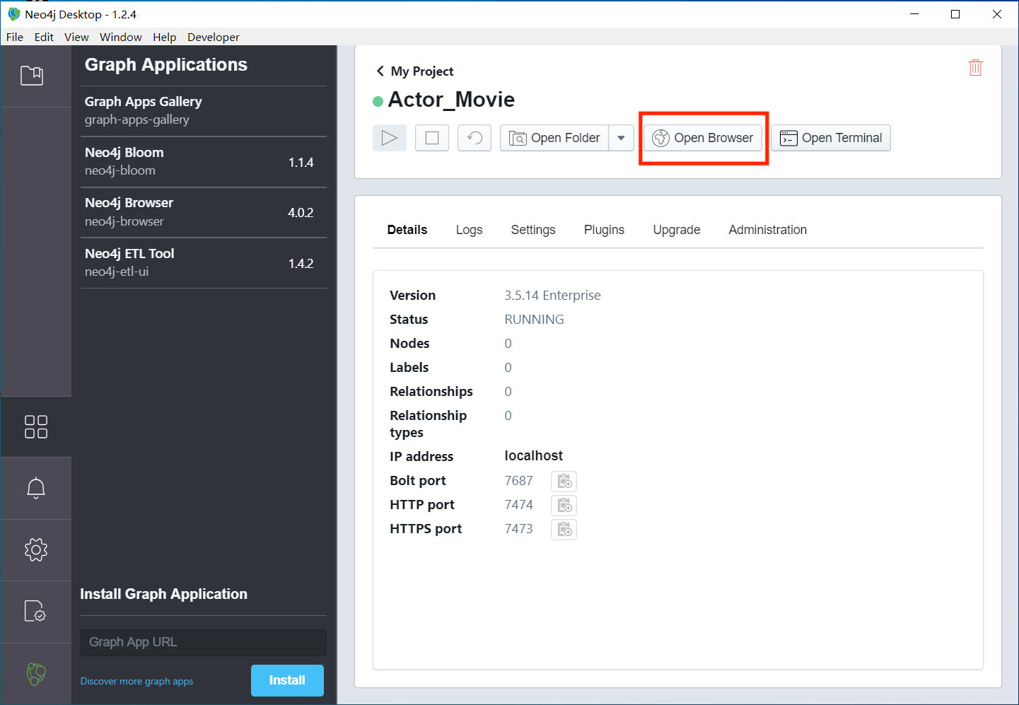Switch to the Administration tab
1019x705 pixels.
click(767, 230)
